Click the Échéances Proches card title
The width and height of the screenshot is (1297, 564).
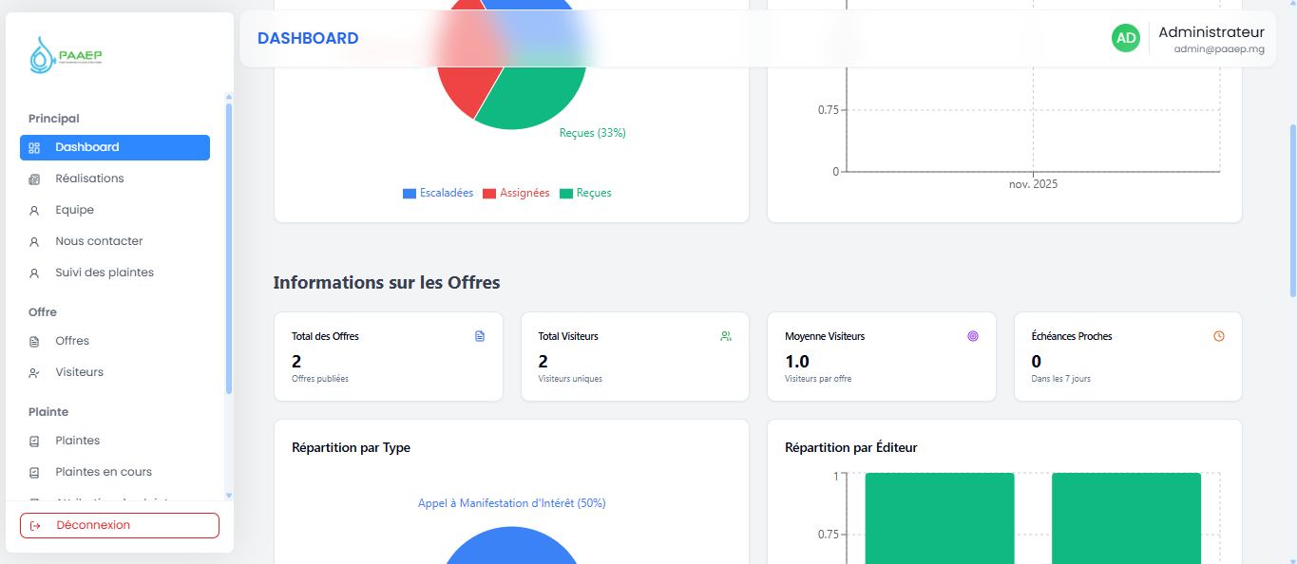point(1072,336)
